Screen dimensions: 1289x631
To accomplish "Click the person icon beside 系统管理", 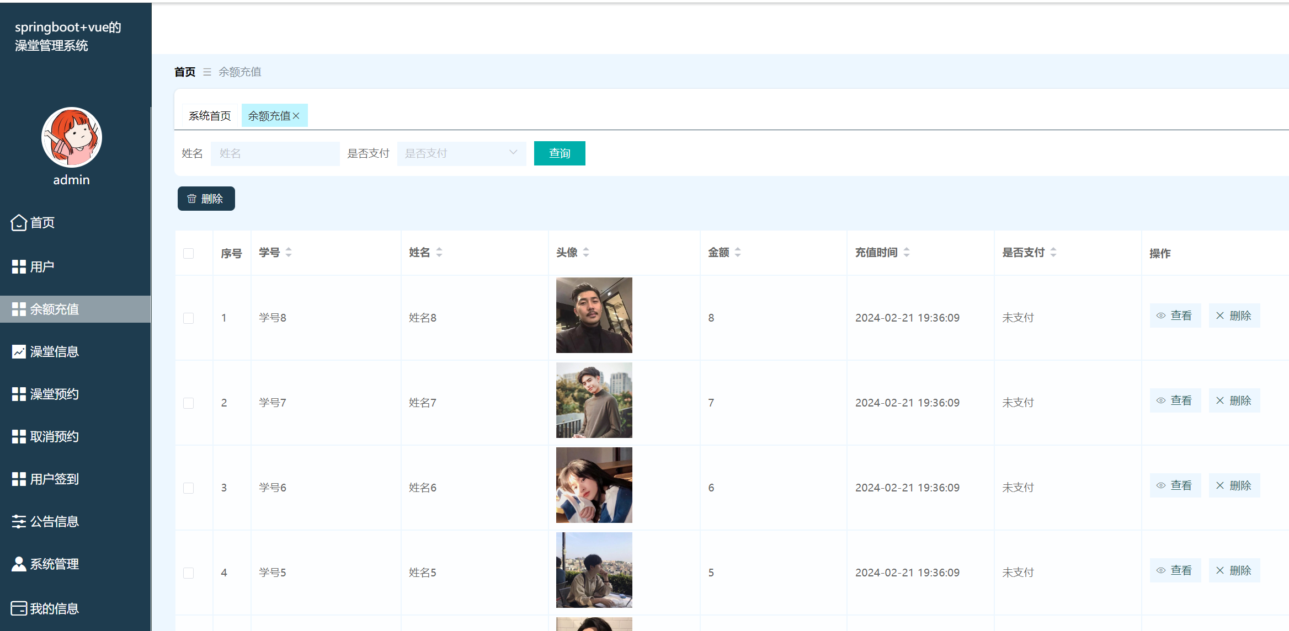I will pyautogui.click(x=19, y=564).
